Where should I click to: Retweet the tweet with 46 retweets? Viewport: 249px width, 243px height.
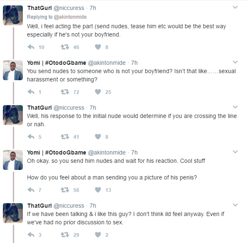click(65, 47)
